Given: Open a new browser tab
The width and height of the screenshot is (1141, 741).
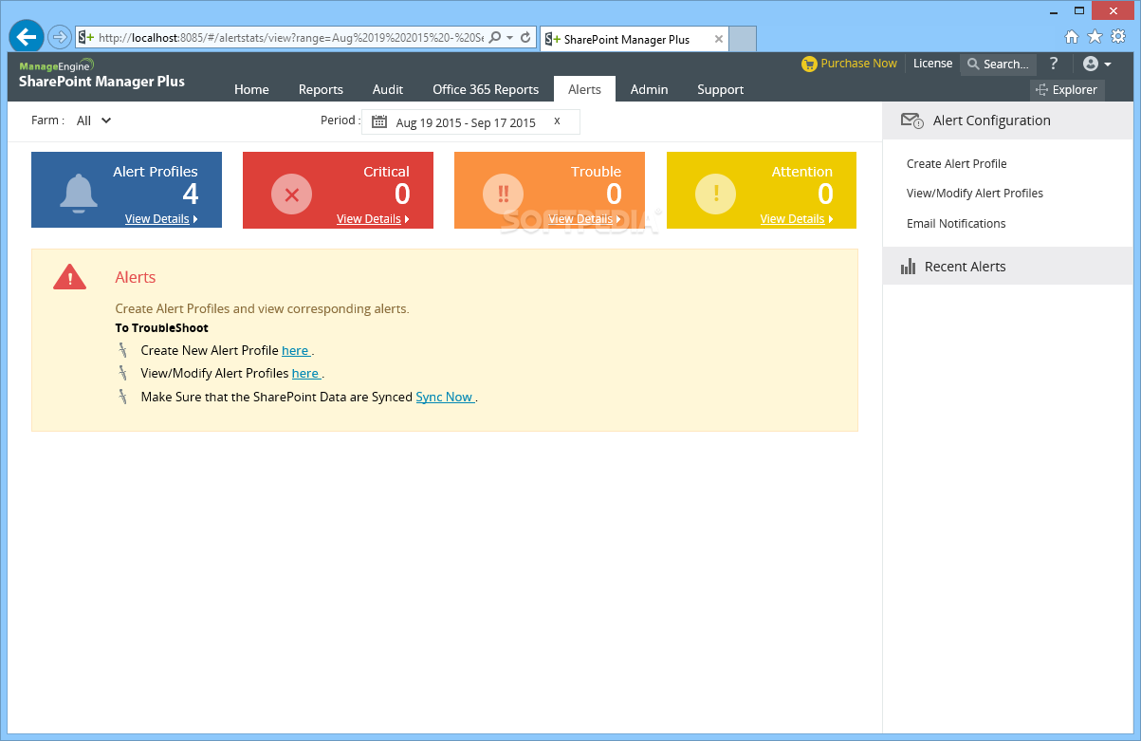Looking at the screenshot, I should point(743,40).
